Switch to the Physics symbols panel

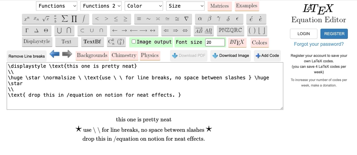150,55
